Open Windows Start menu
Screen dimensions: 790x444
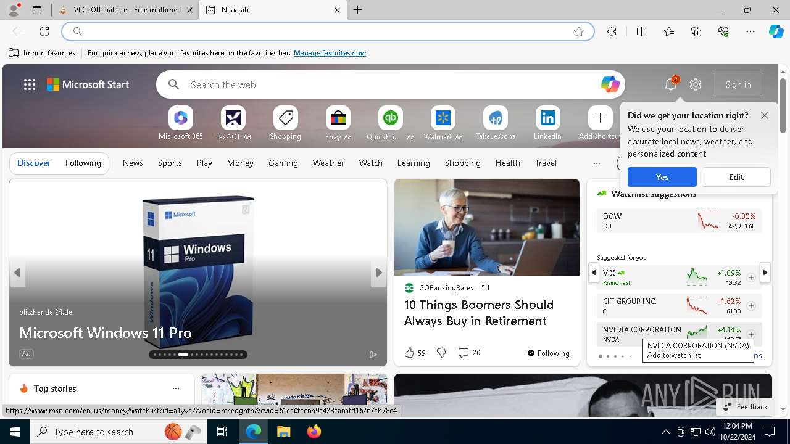[15, 432]
